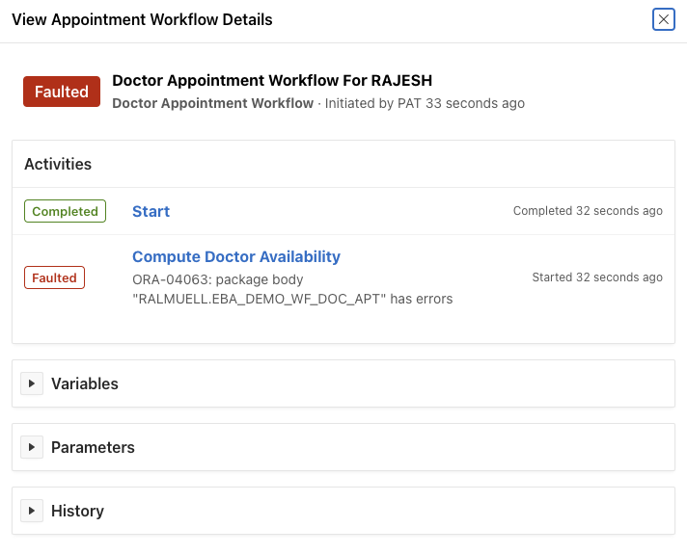687x554 pixels.
Task: Open the Compute Doctor Availability link
Action: click(x=235, y=257)
